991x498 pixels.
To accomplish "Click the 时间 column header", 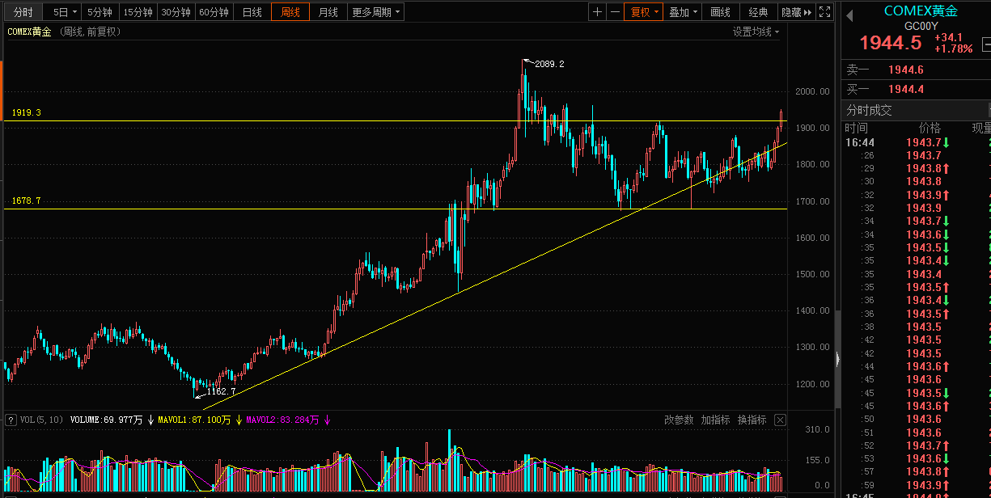I will click(x=857, y=129).
